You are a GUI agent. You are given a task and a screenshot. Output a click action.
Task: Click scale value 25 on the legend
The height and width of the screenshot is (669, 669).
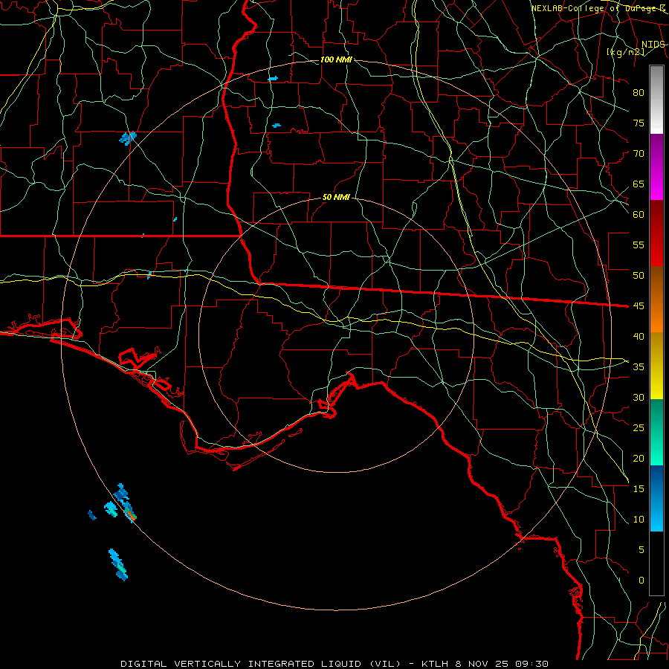tap(639, 428)
